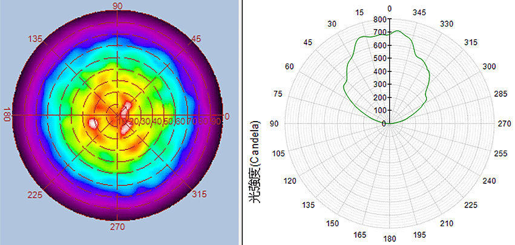
Task: Select the 90 label atop the heatmap
Action: point(117,5)
